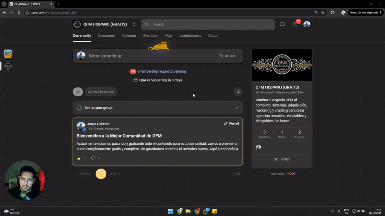Open the profile avatar menu in header

[307, 24]
